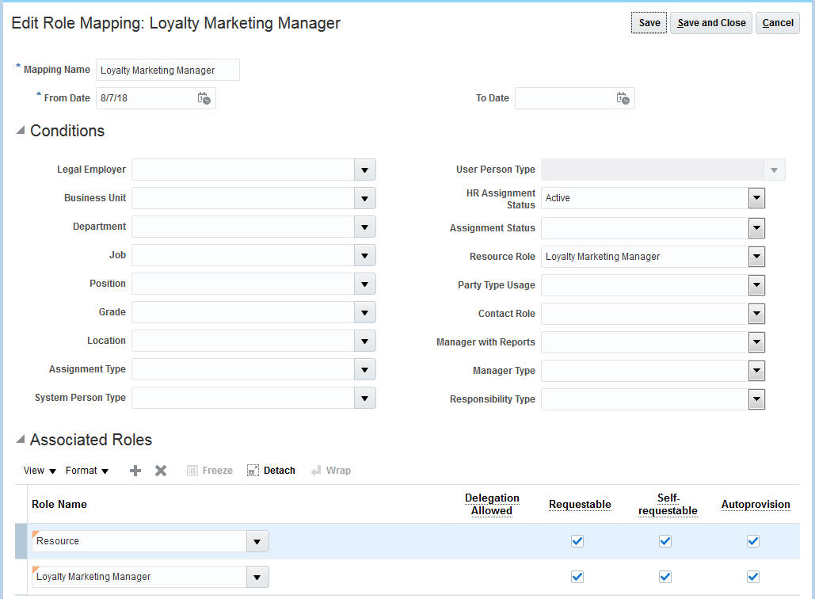Viewport: 815px width, 599px height.
Task: Open the View menu
Action: [x=40, y=471]
